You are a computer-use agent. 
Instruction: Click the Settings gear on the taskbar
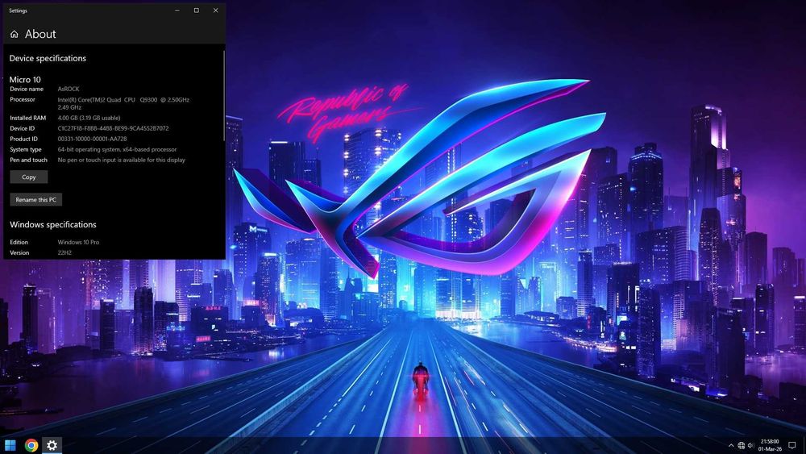click(x=52, y=445)
